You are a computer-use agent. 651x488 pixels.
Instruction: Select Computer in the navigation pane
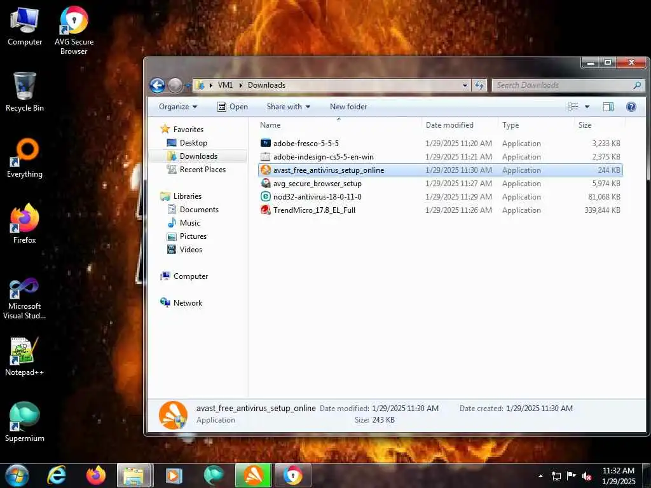click(x=191, y=276)
